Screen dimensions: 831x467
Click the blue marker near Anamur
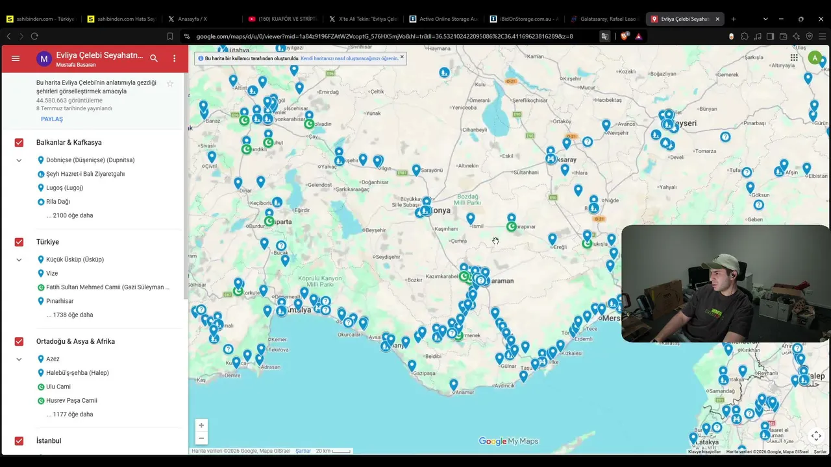tap(454, 385)
